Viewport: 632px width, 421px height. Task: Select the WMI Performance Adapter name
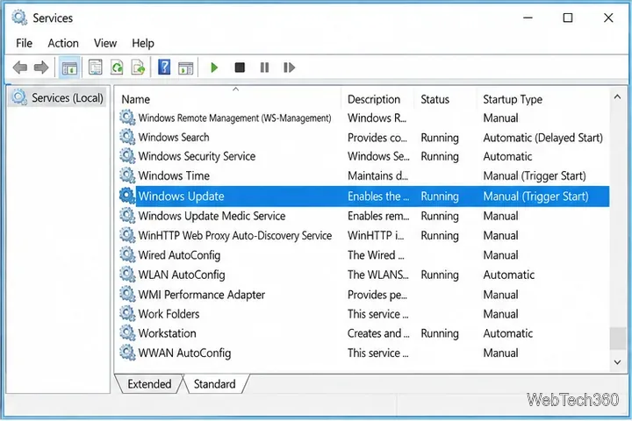(x=202, y=295)
